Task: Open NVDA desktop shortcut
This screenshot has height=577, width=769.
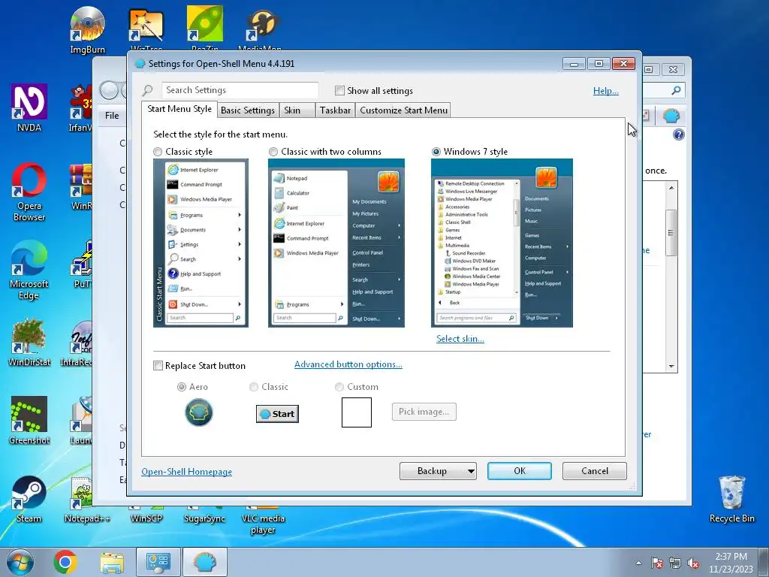Action: point(29,108)
